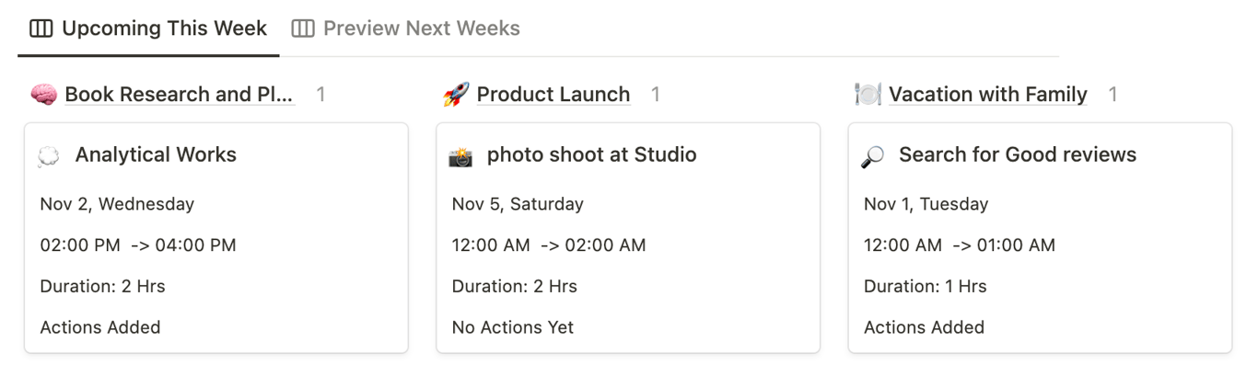Screen dimensions: 1258x376
Task: Open the Product Launch group link
Action: coord(553,94)
